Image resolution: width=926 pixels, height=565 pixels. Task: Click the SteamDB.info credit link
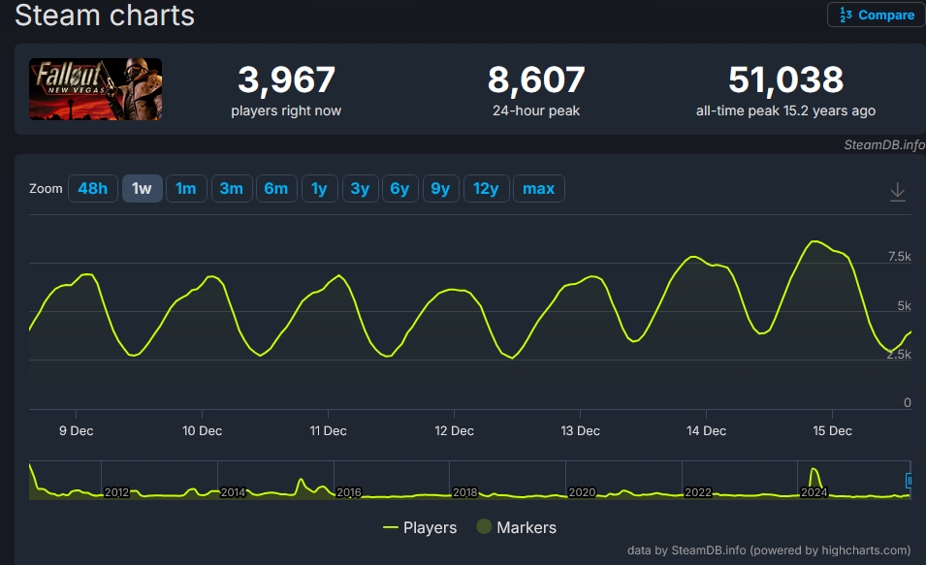[x=884, y=144]
